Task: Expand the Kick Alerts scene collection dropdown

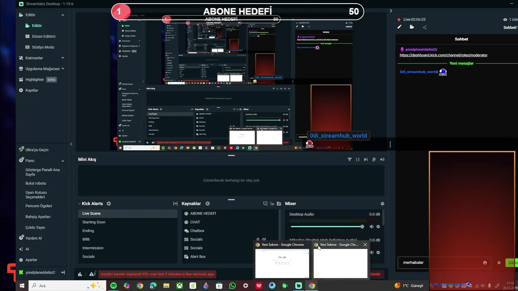Action: click(80, 204)
